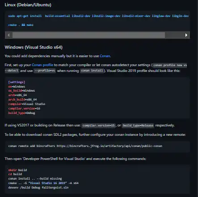Viewport: 198px width, 197px height.
Task: Click inline code 'conan profile new vs'
Action: [x=170, y=65]
